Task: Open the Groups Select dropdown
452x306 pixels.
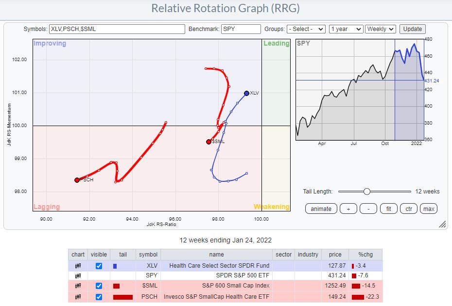Action: point(306,29)
